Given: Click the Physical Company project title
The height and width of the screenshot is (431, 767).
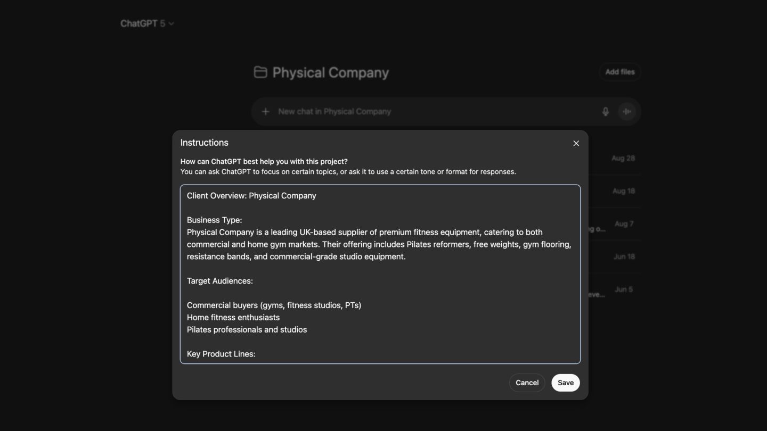Looking at the screenshot, I should (330, 72).
